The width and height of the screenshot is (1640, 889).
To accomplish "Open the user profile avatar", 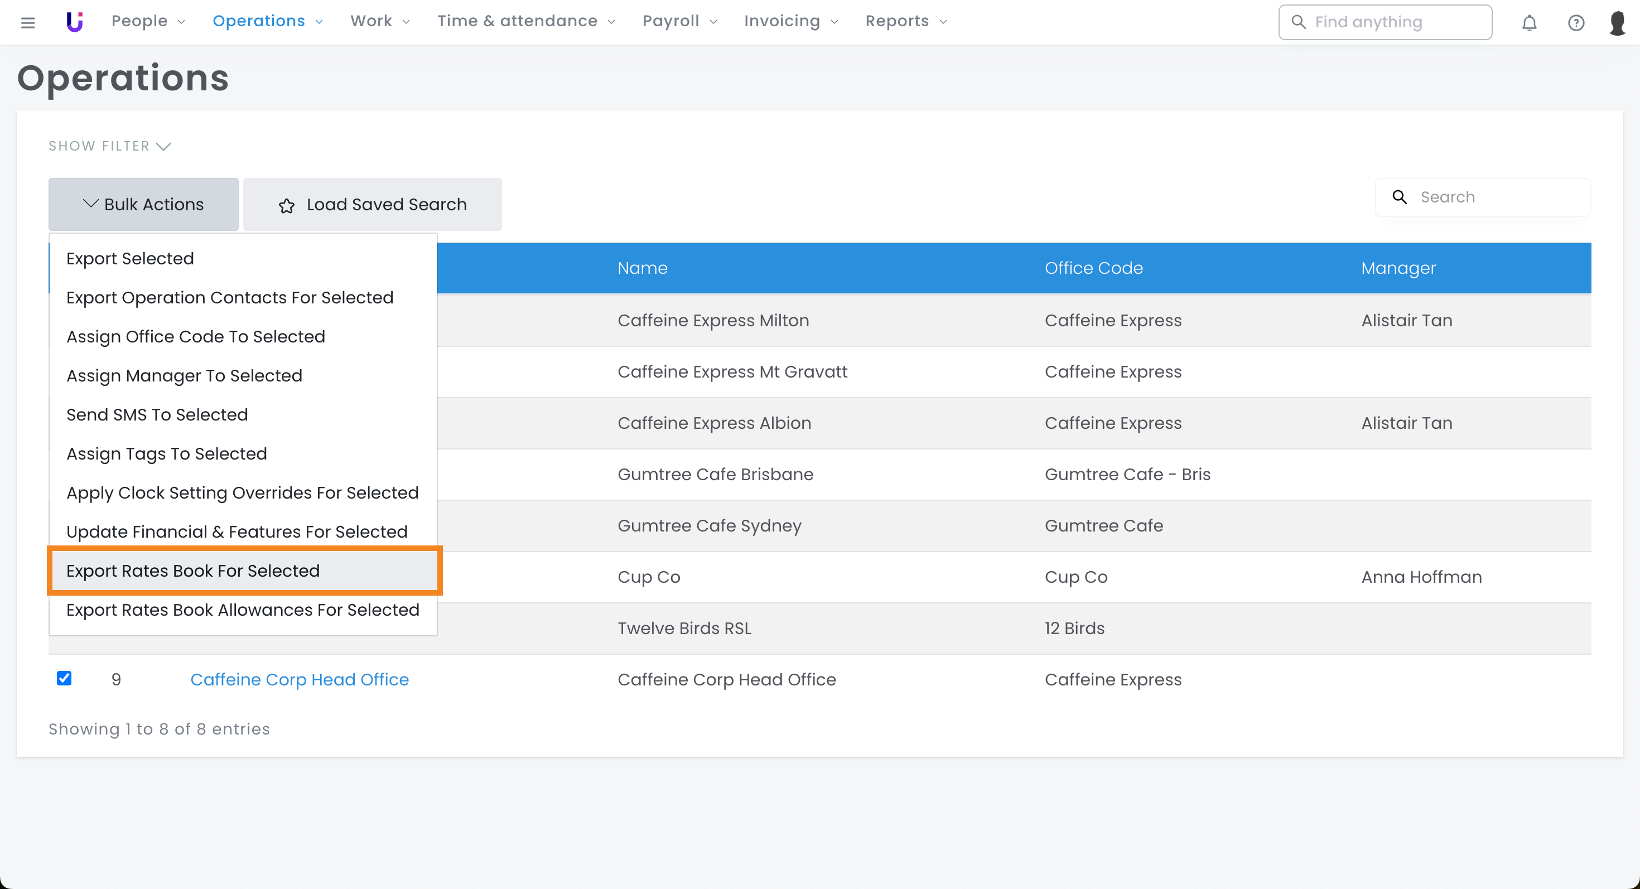I will tap(1618, 23).
